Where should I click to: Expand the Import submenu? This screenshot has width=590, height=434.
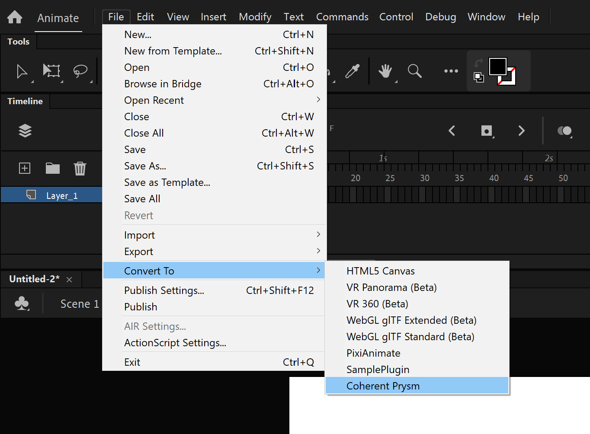214,235
